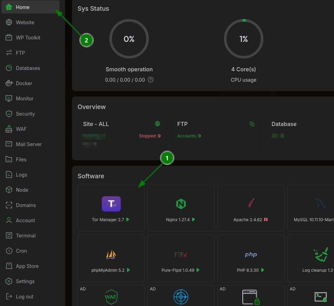Open the browser window lock AD tile

point(251,297)
